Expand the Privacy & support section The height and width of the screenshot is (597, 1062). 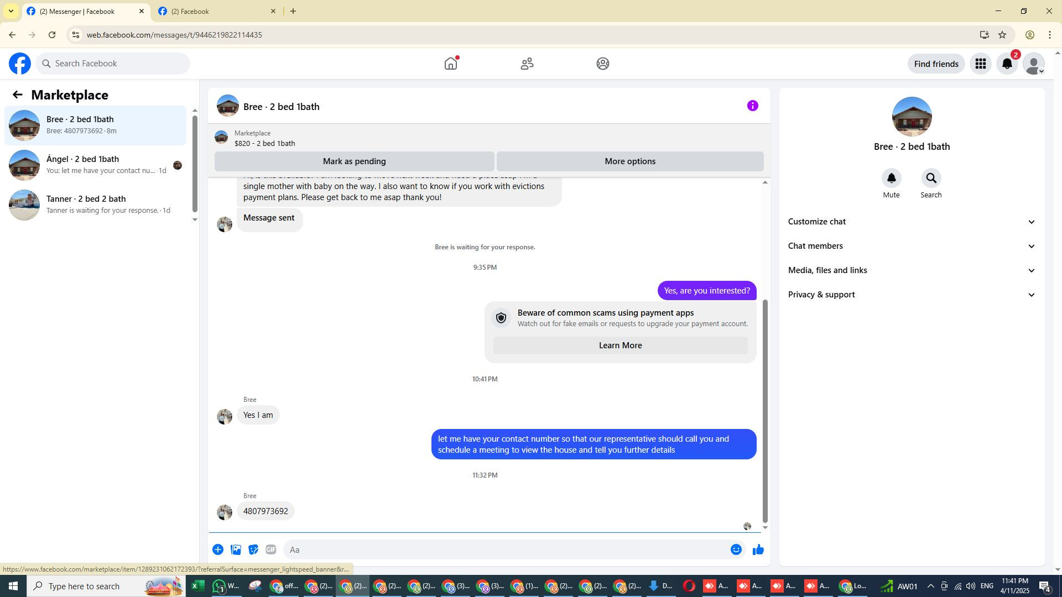(x=912, y=295)
